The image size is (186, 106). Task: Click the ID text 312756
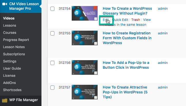point(64,63)
